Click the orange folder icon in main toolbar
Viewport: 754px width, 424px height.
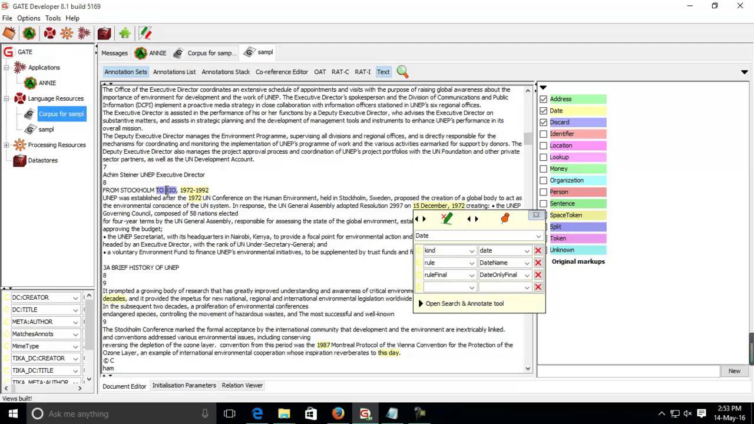point(9,33)
